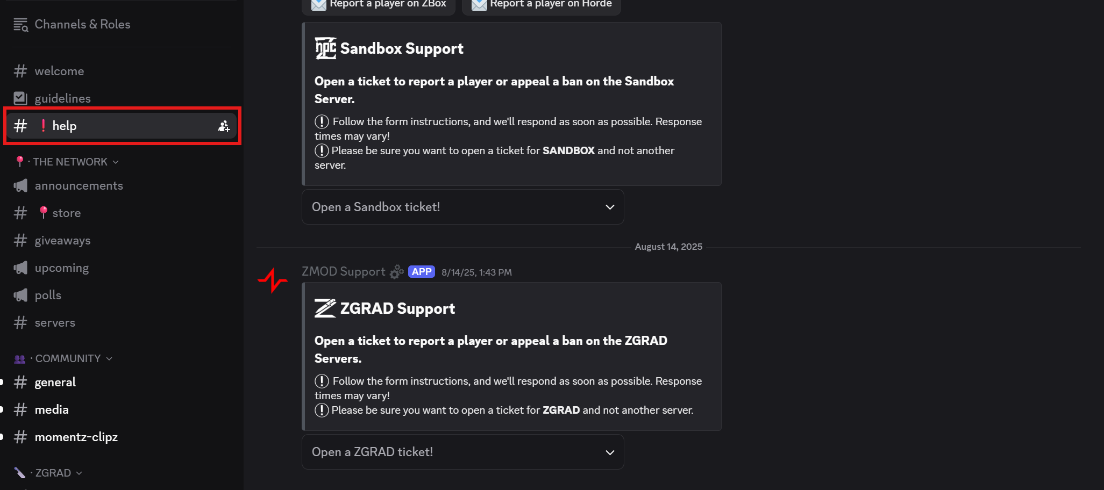Collapse the ZGRAD category
The image size is (1104, 490).
pos(53,473)
